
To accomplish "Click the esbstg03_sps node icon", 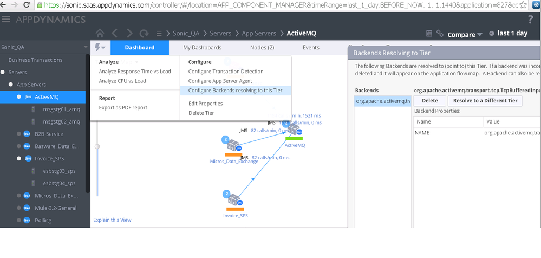I will point(34,171).
